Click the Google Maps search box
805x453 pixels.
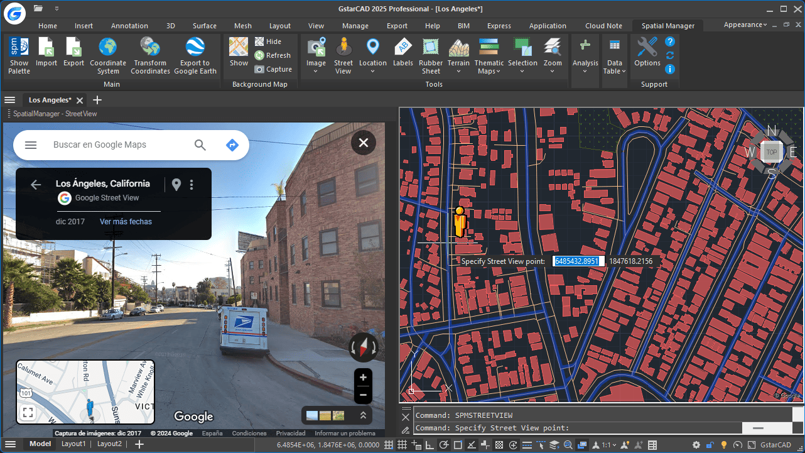[119, 145]
